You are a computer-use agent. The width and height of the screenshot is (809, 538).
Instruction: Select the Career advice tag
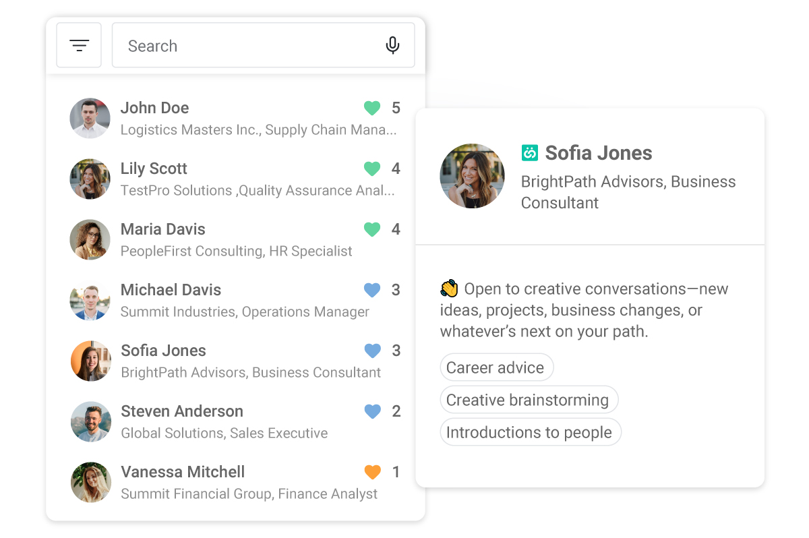(x=496, y=367)
